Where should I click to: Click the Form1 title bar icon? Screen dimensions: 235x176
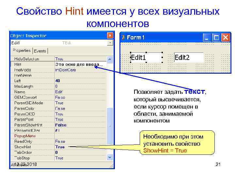(x=123, y=37)
